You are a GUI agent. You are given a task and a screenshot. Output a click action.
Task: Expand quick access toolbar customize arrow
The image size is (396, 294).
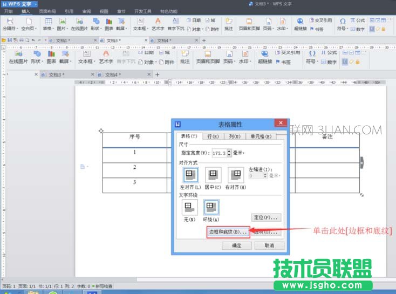pyautogui.click(x=45, y=40)
